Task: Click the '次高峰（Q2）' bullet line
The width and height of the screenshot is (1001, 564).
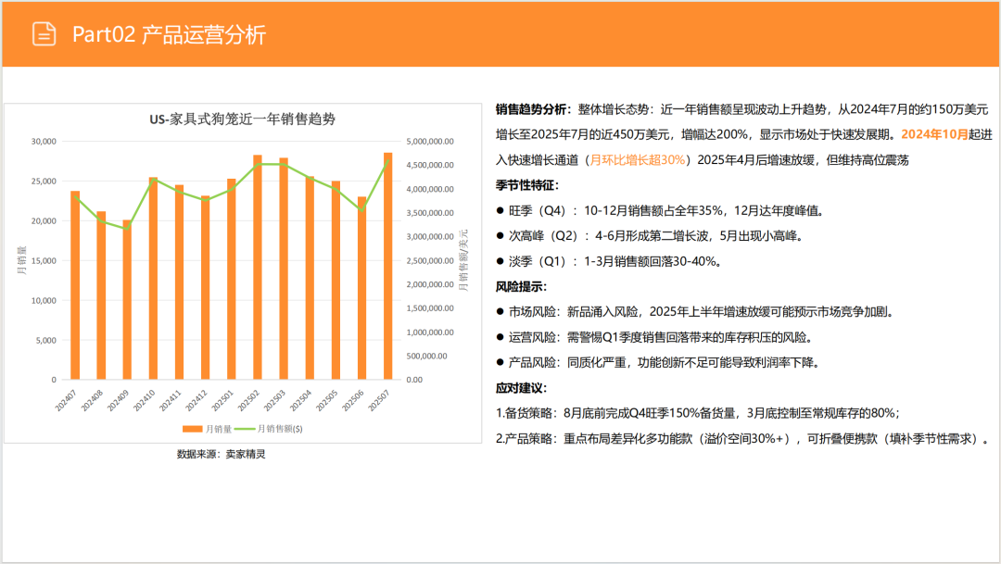Action: pyautogui.click(x=652, y=236)
